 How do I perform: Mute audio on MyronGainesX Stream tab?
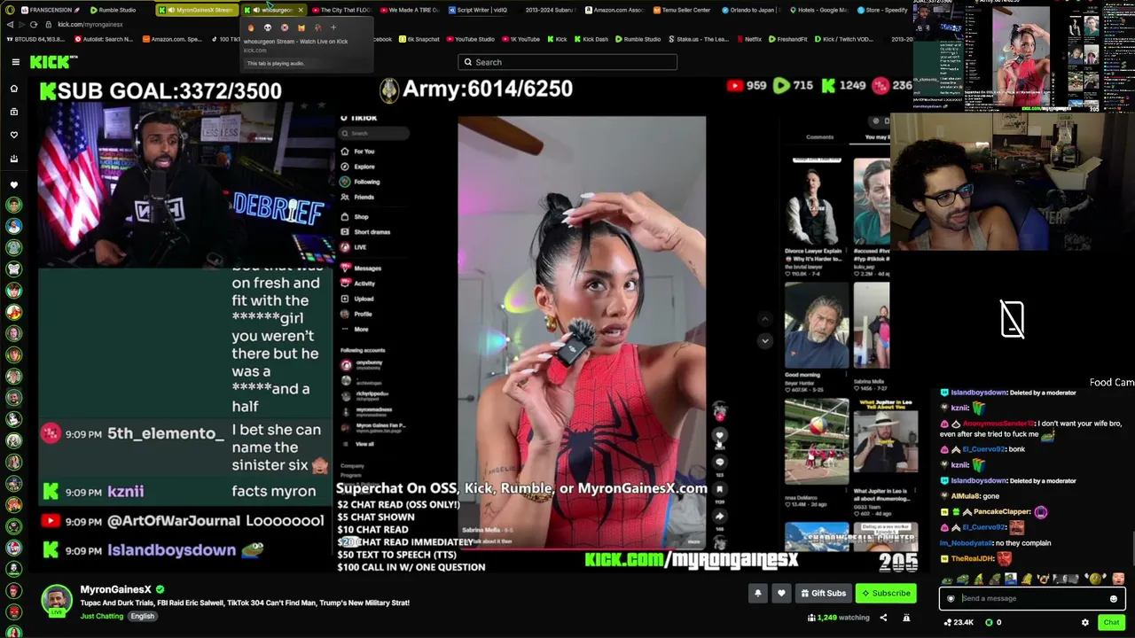pyautogui.click(x=169, y=10)
